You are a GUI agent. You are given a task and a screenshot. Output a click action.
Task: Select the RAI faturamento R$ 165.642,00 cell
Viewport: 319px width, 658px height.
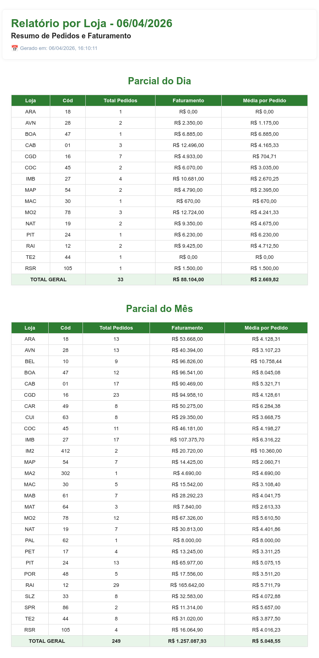[187, 585]
